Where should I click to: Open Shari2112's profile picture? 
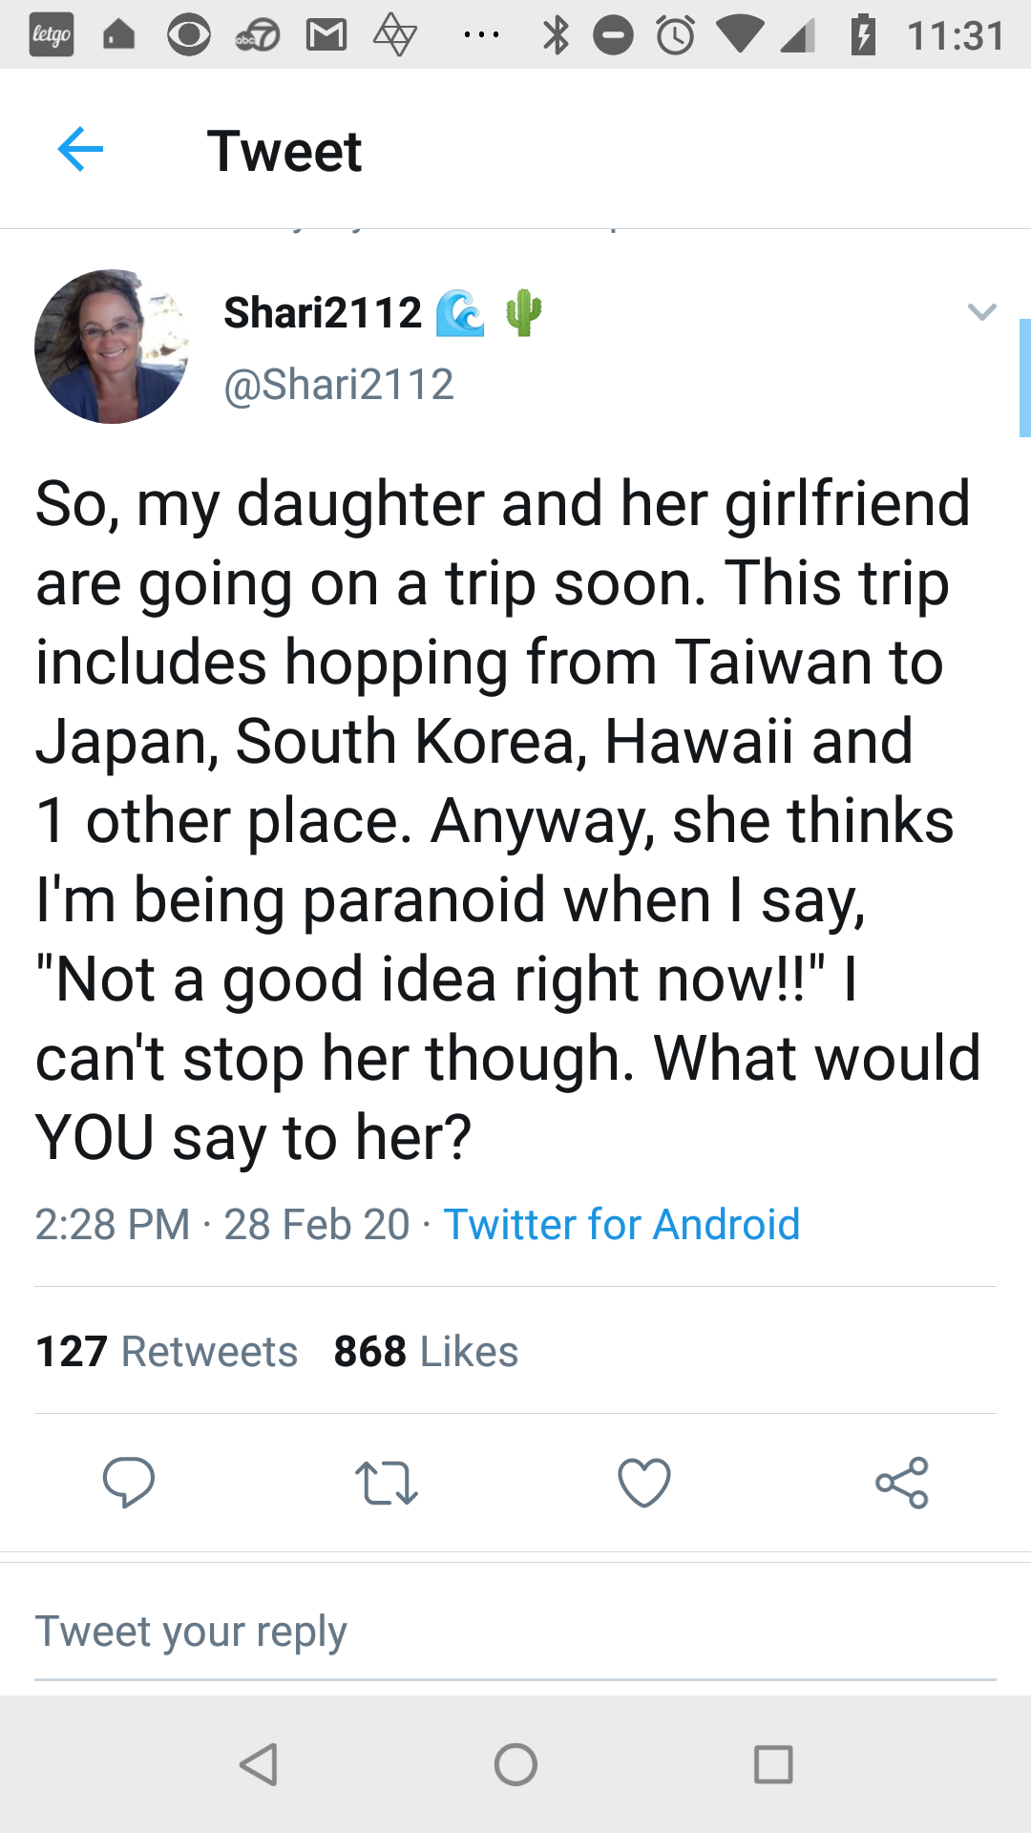click(x=112, y=347)
